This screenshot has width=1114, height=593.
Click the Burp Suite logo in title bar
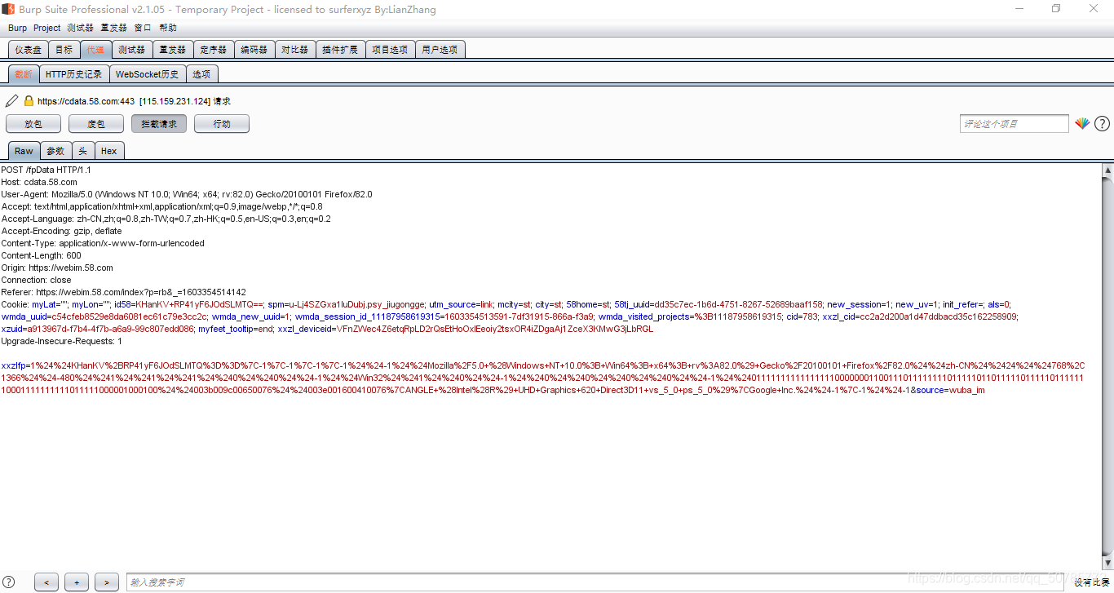(x=7, y=9)
